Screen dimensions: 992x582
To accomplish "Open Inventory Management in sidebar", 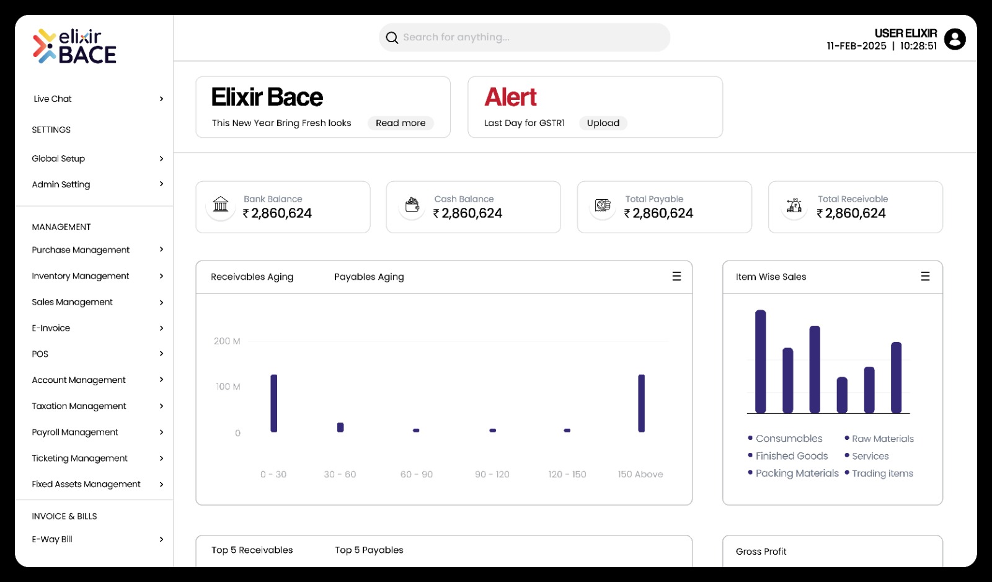I will click(81, 276).
